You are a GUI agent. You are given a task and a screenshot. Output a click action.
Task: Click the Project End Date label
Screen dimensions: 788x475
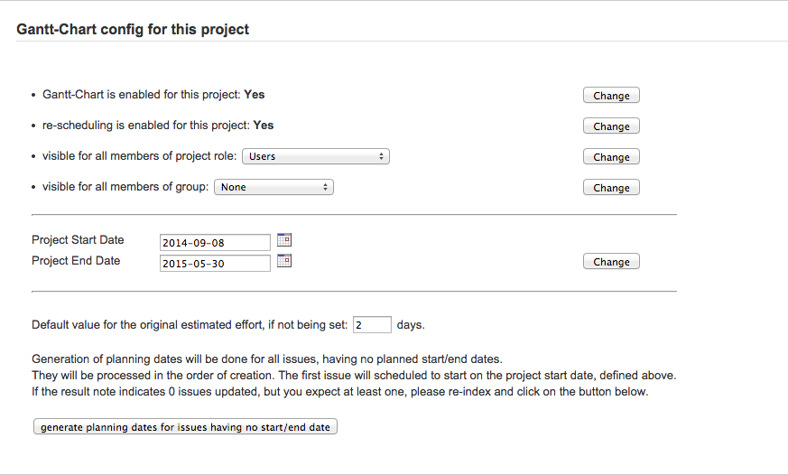point(76,261)
